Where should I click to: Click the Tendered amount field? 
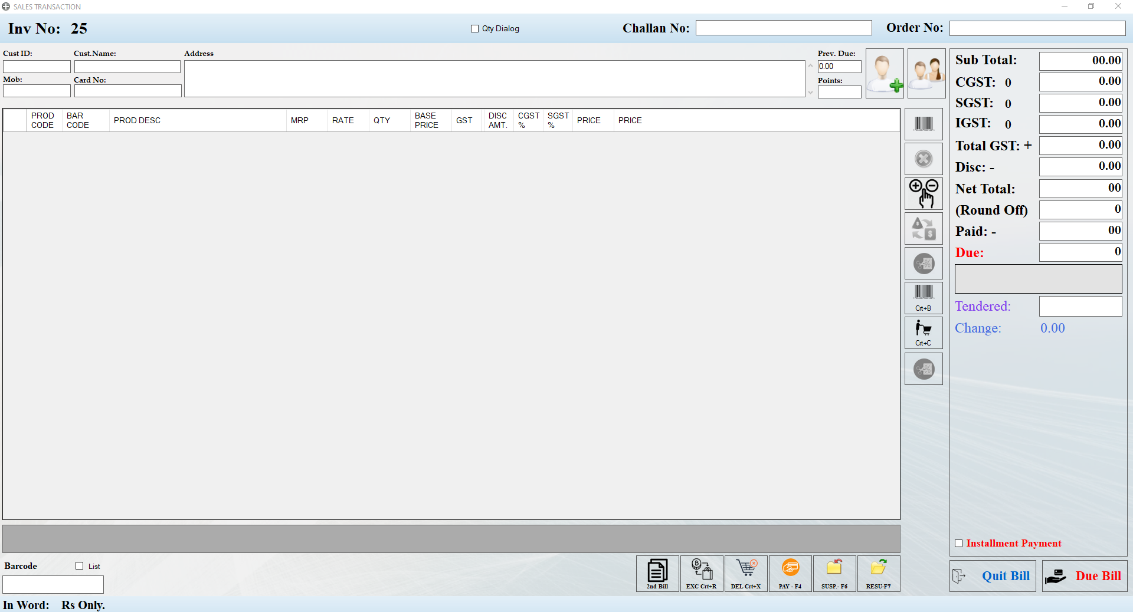click(1080, 307)
